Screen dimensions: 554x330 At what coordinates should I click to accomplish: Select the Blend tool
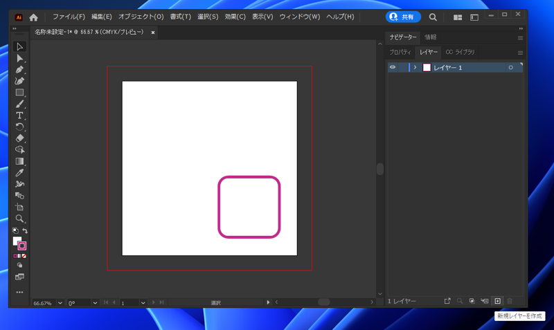point(19,196)
